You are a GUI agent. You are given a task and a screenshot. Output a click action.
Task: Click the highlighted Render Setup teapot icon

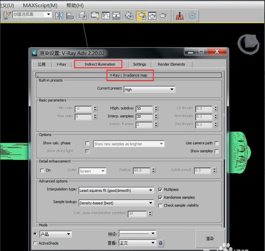pos(141,16)
